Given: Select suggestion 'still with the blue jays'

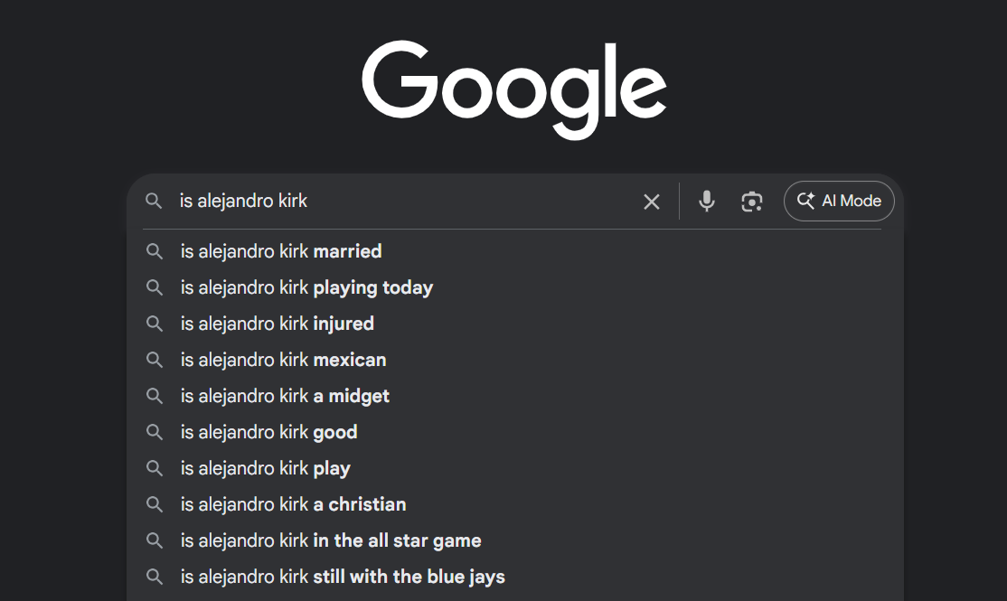Looking at the screenshot, I should pyautogui.click(x=515, y=577).
